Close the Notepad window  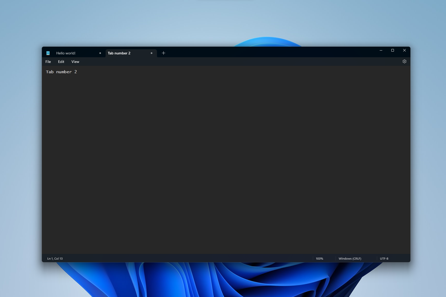pyautogui.click(x=404, y=51)
